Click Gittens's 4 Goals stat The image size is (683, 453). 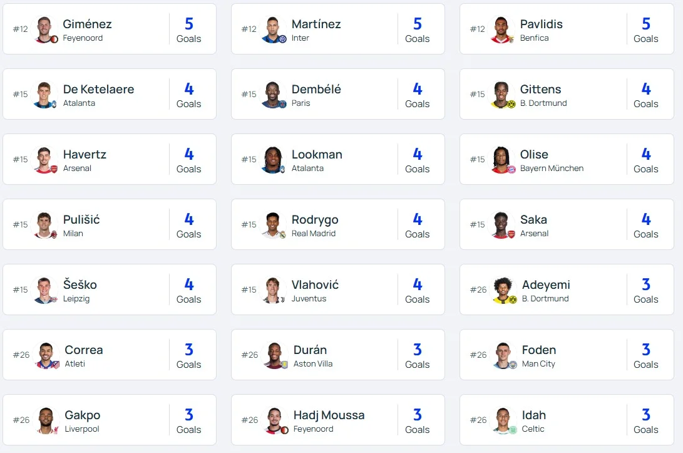point(645,95)
